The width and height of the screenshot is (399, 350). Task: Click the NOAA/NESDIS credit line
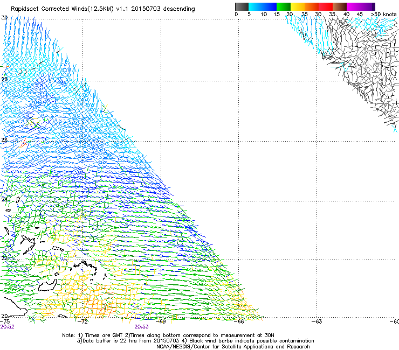click(233, 347)
